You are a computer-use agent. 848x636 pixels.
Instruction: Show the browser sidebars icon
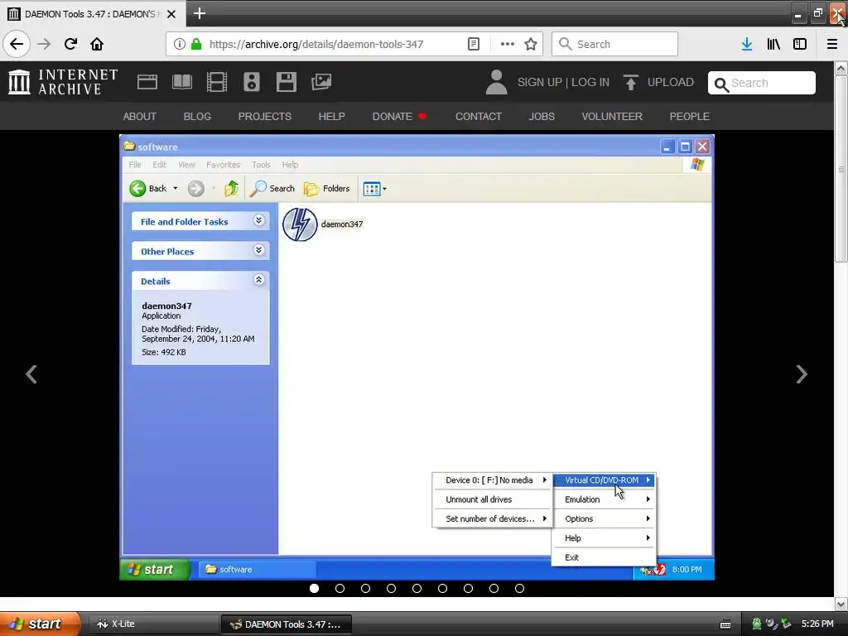[x=800, y=44]
